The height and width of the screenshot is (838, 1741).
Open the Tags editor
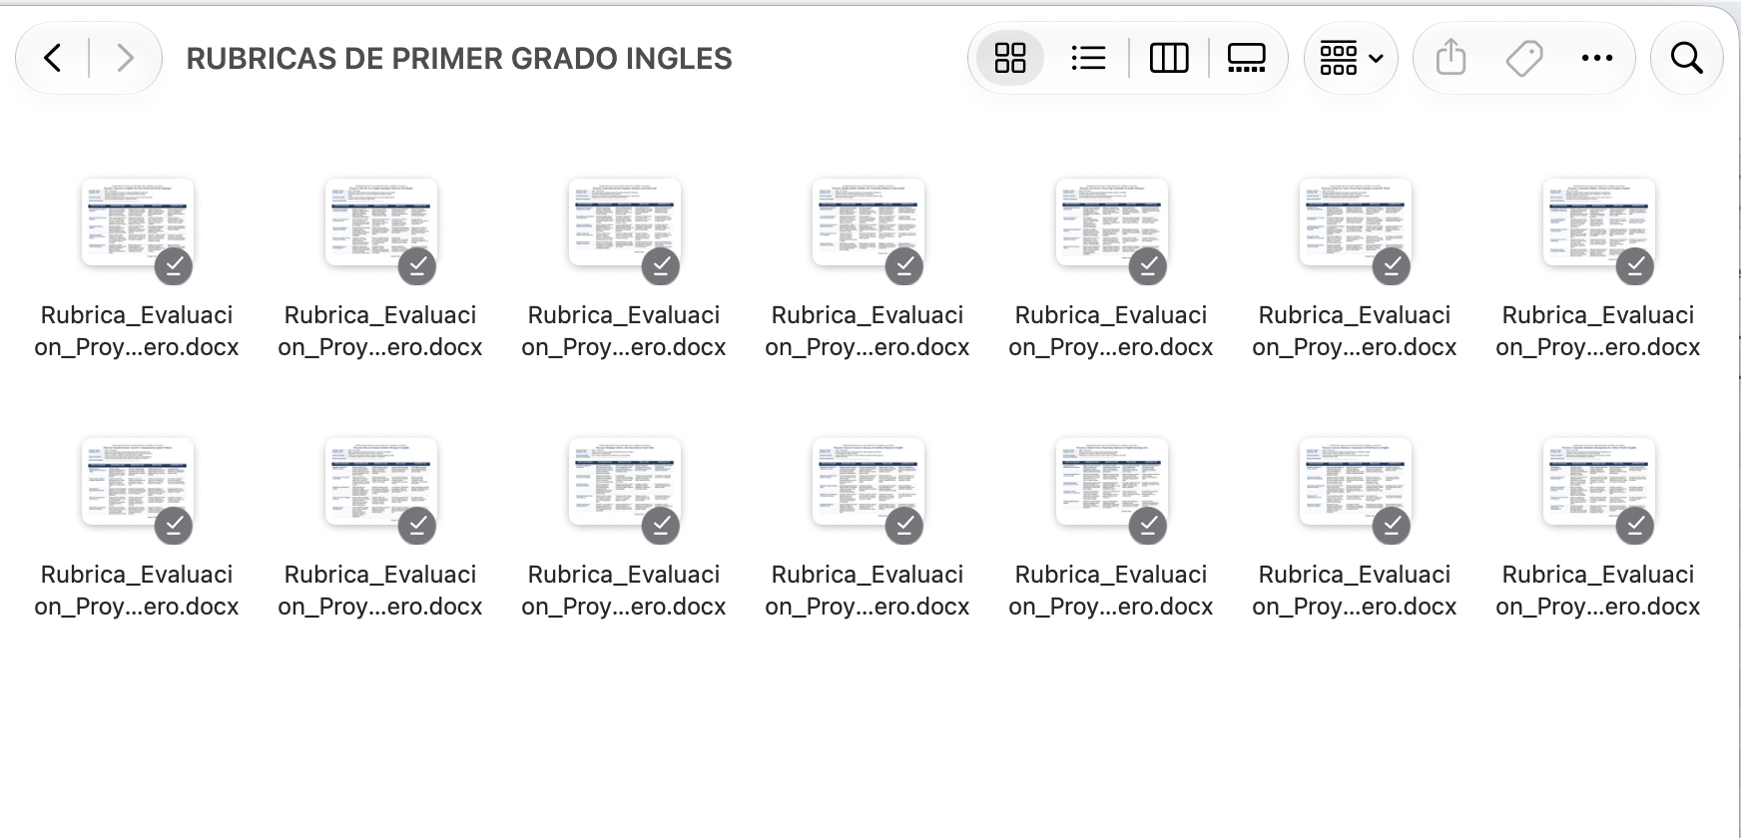1524,58
